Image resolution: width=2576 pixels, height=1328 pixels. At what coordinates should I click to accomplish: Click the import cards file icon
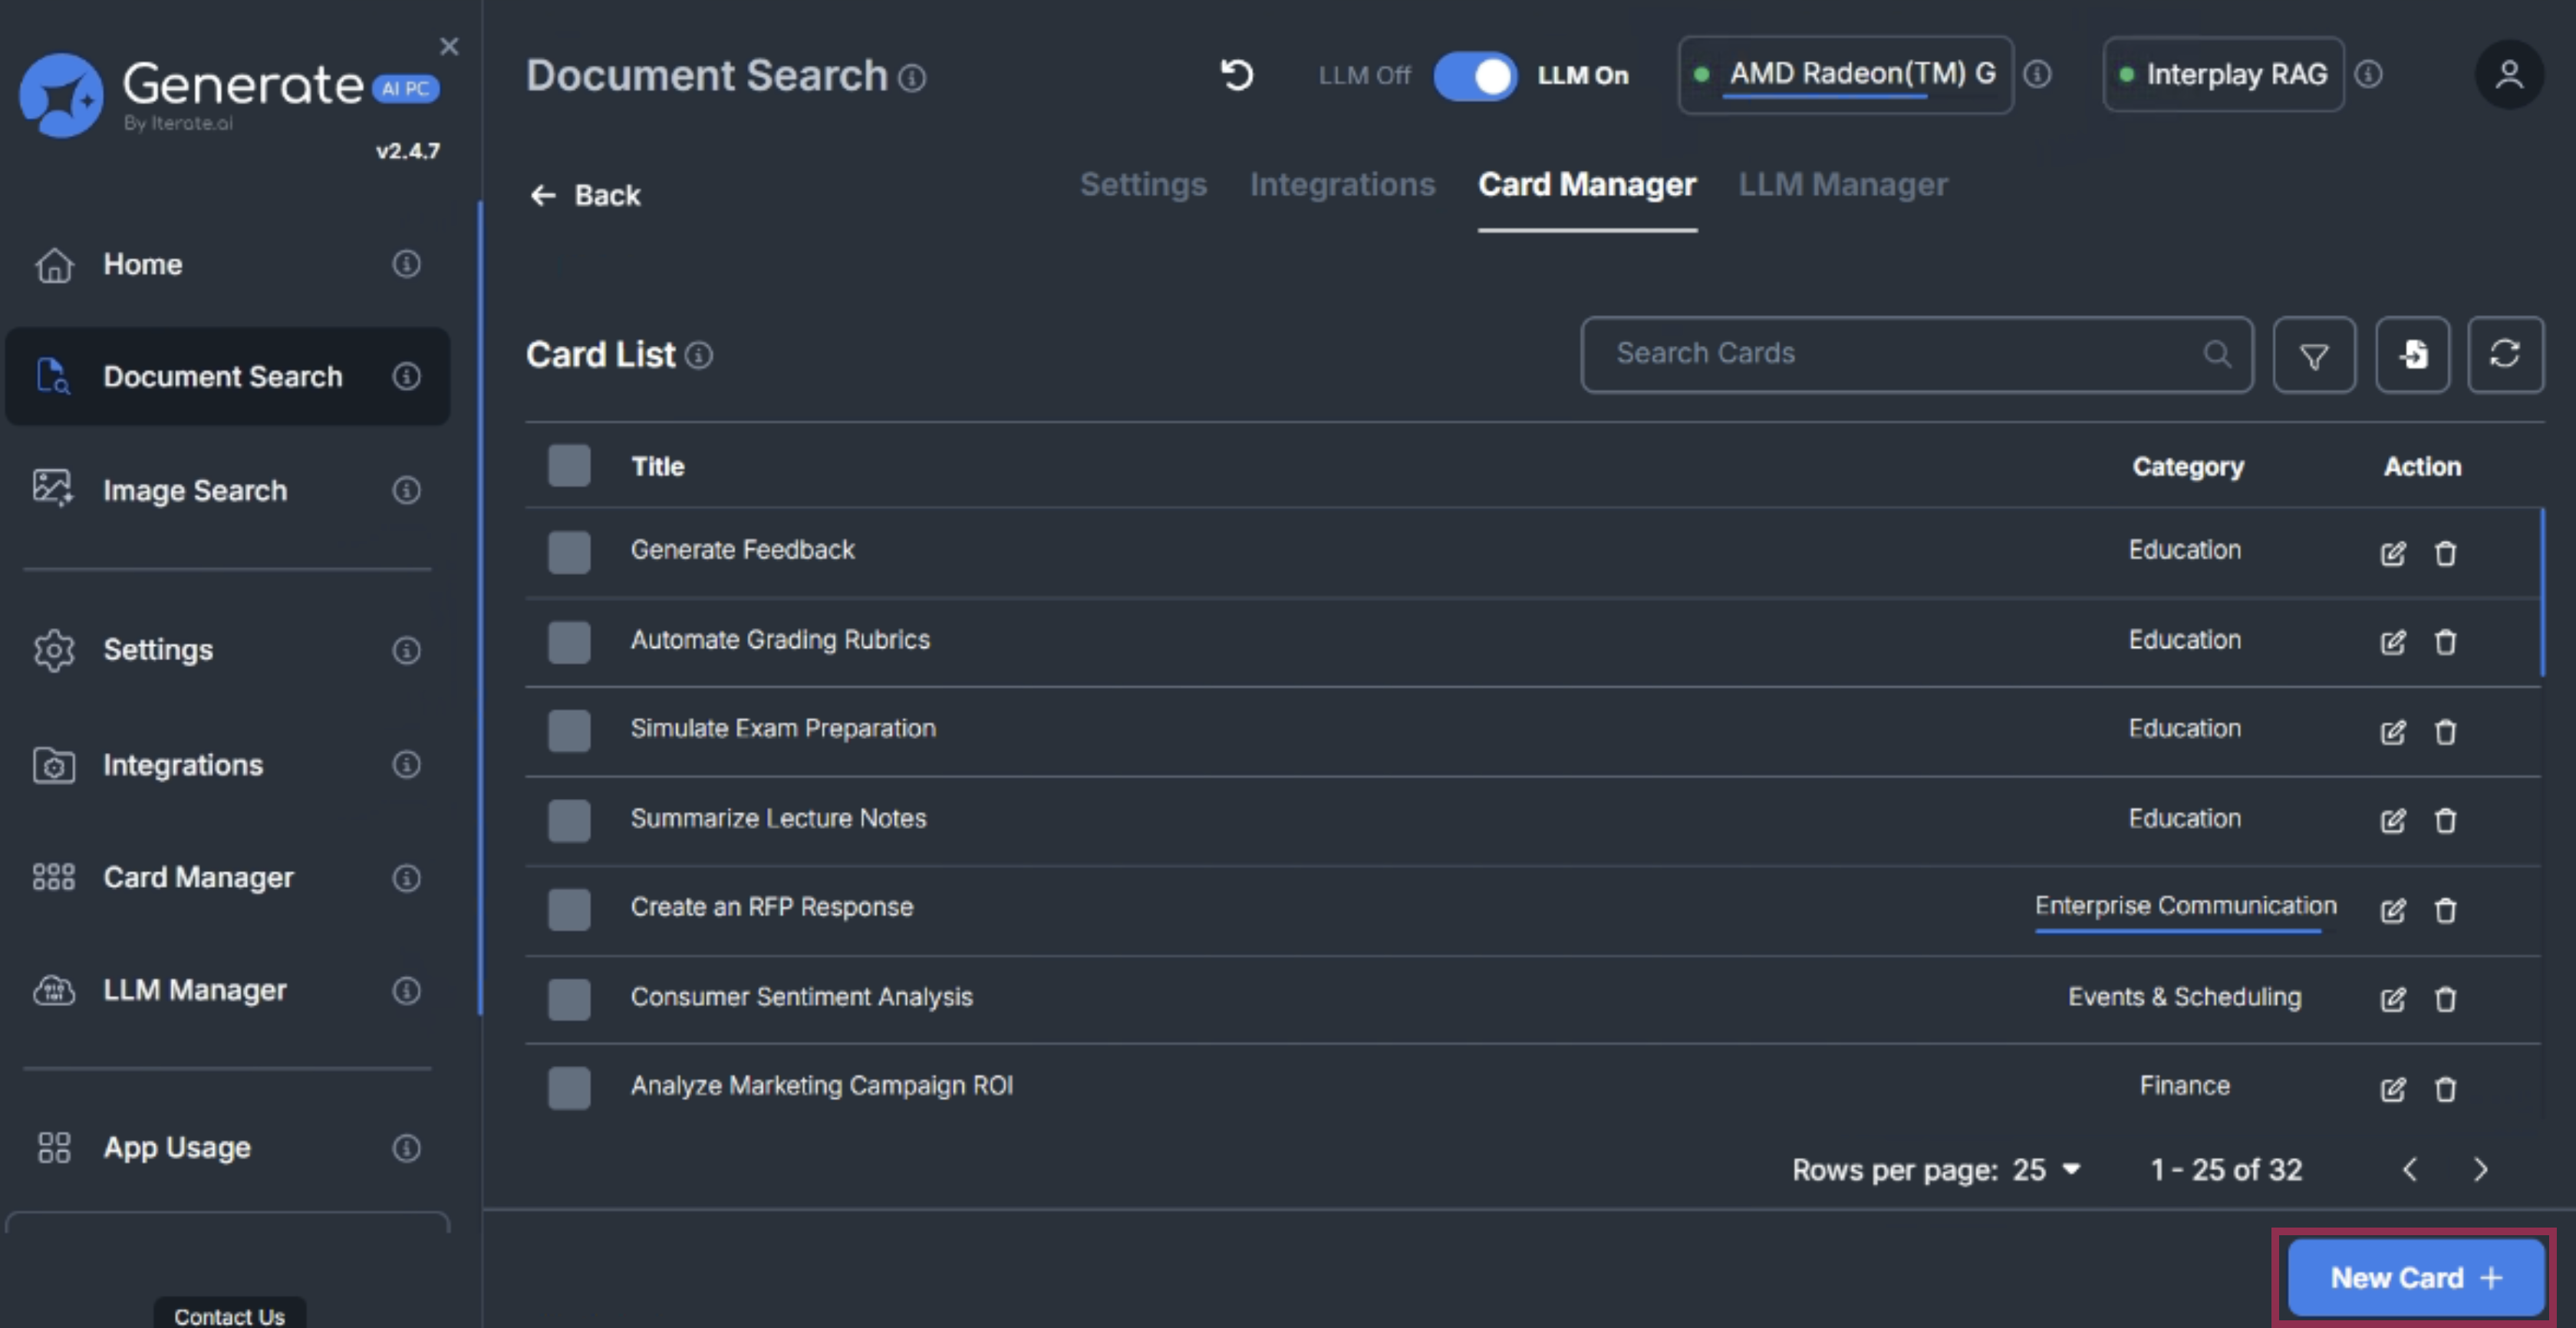click(x=2412, y=355)
